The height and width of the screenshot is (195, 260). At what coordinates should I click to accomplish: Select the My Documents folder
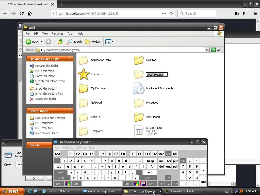click(94, 88)
